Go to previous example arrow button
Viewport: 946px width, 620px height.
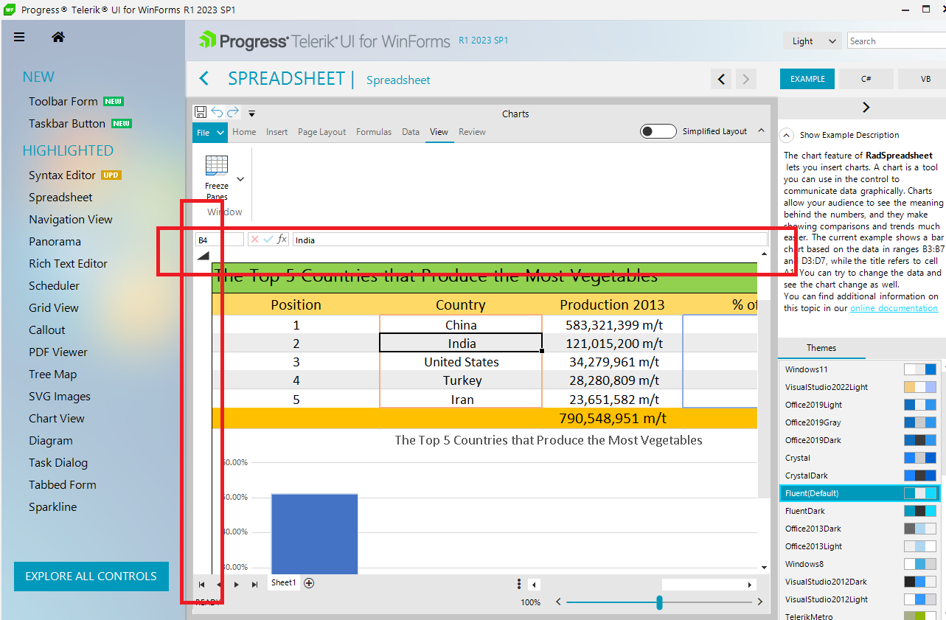[x=722, y=79]
